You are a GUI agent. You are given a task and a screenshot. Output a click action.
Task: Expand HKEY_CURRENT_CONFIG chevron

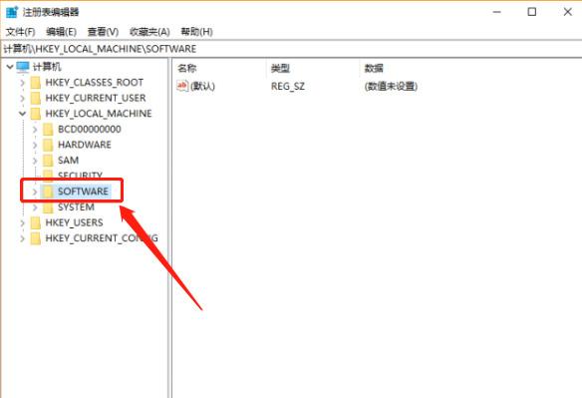[x=23, y=238]
